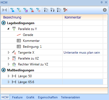Toggle the filter with green play icon
The width and height of the screenshot is (109, 100).
point(19,10)
